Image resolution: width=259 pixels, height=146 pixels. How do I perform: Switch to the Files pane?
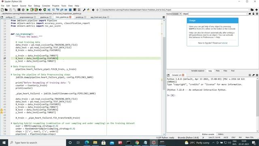225,71
